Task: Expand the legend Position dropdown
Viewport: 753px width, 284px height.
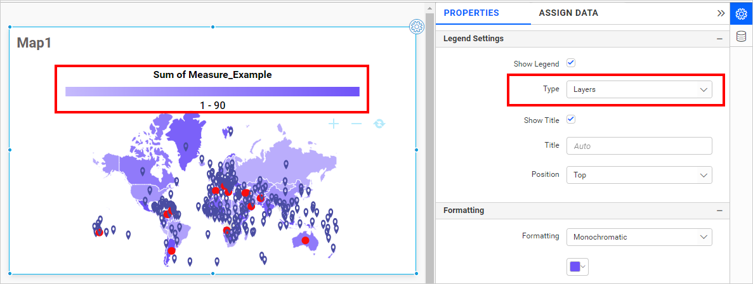Action: pyautogui.click(x=639, y=174)
